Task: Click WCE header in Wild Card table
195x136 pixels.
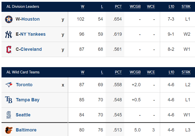Action: coord(151,72)
